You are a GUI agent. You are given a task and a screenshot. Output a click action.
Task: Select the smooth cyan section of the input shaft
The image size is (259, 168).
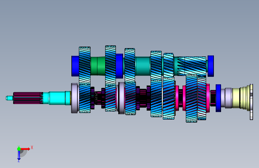[57, 98]
